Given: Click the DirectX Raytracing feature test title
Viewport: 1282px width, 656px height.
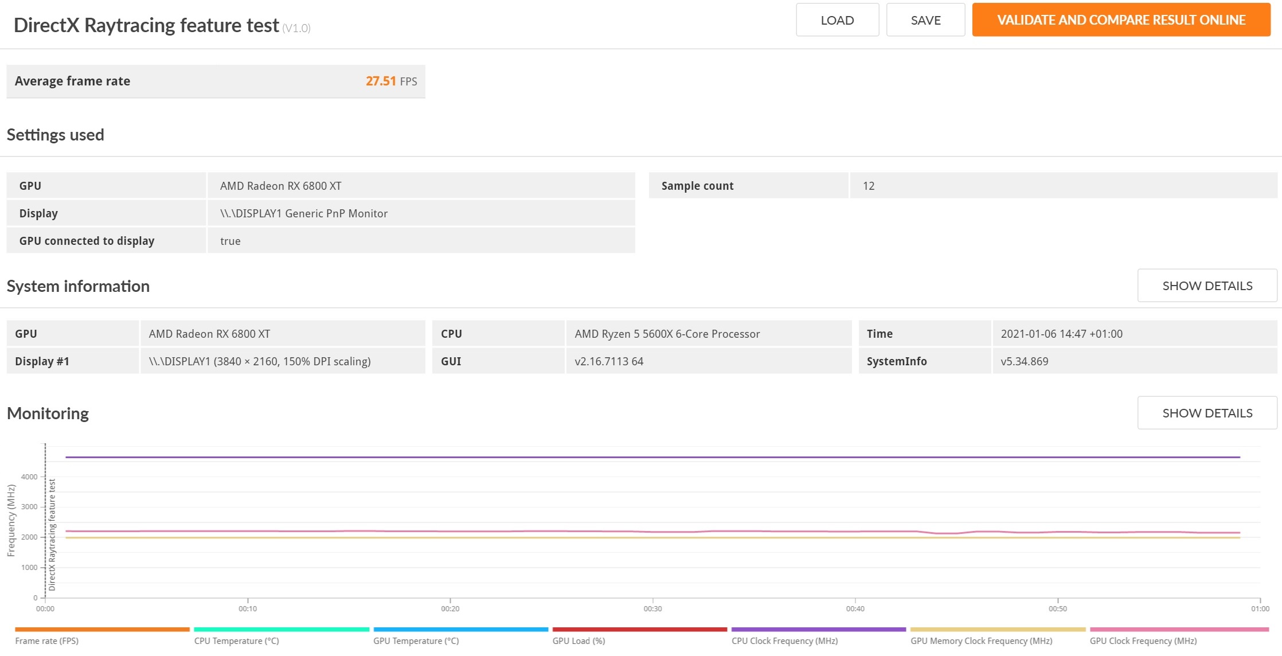Looking at the screenshot, I should tap(146, 25).
